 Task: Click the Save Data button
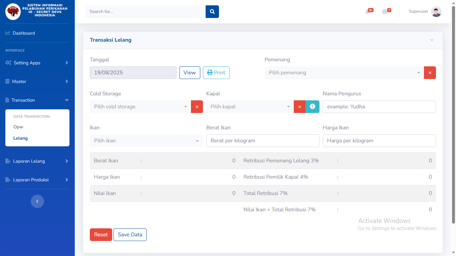130,235
